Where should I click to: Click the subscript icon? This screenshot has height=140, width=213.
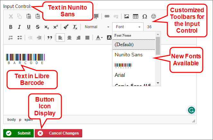[x=47, y=27]
